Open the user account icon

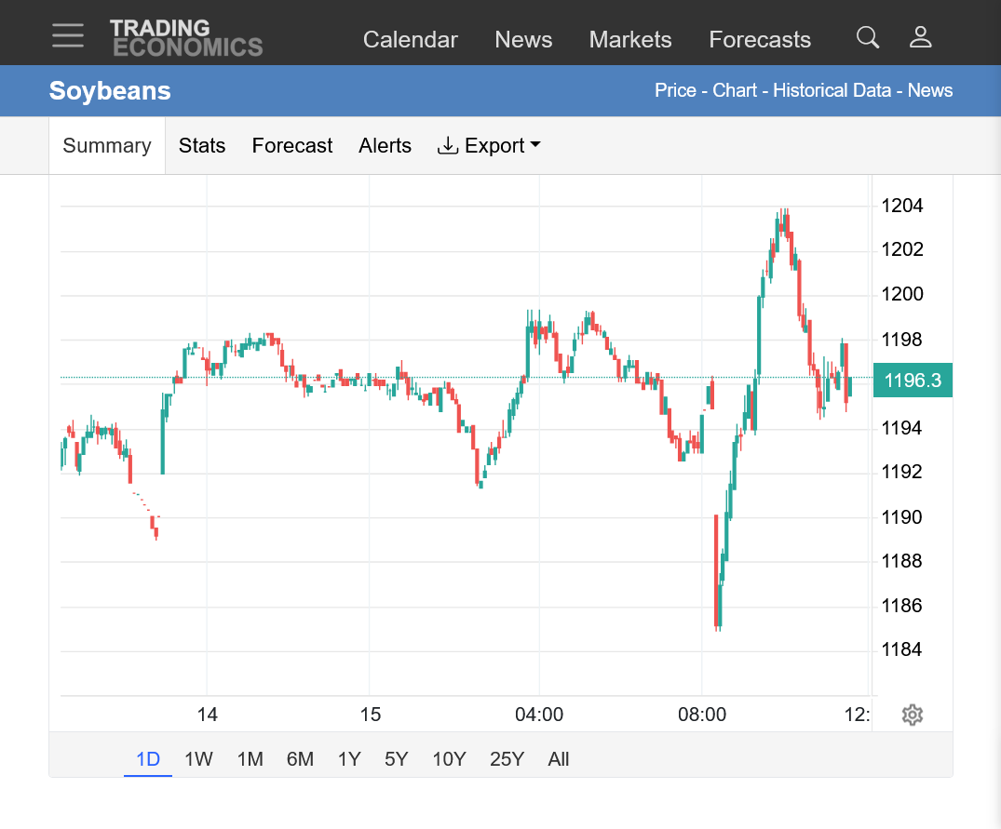click(x=921, y=37)
